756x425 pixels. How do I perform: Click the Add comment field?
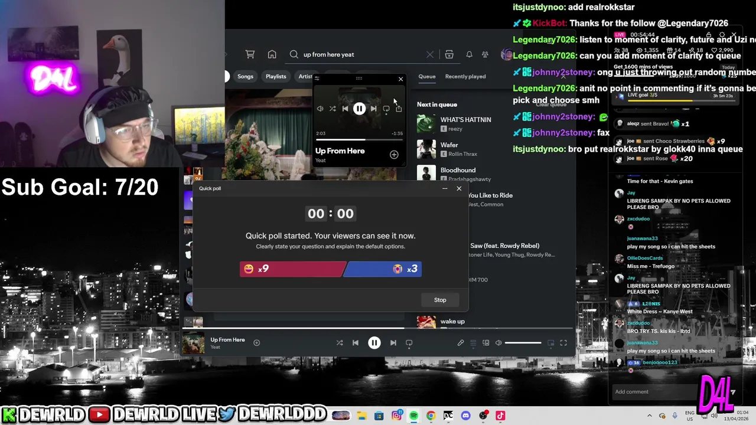point(656,391)
